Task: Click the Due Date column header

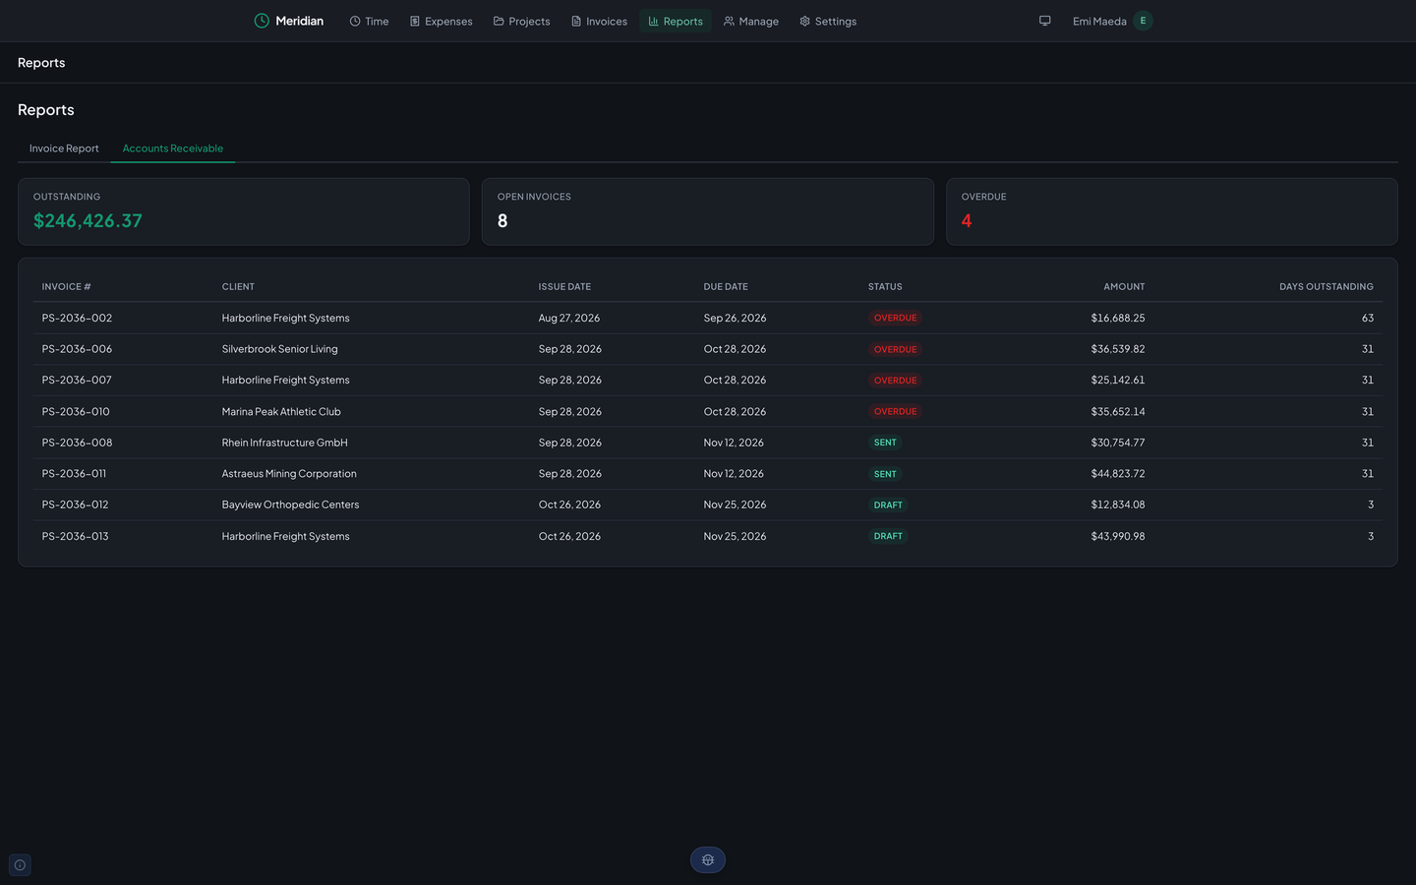Action: [726, 287]
